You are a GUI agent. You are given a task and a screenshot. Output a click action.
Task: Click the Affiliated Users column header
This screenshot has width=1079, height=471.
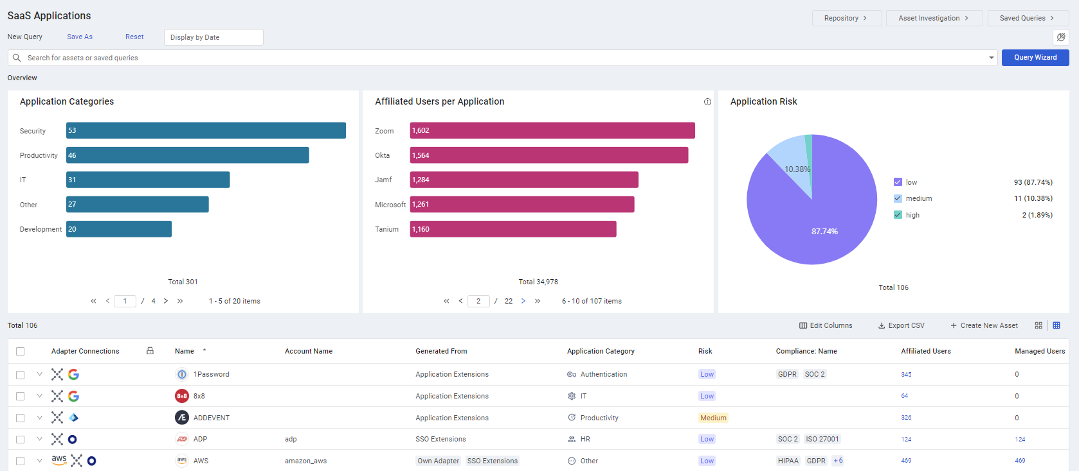pyautogui.click(x=926, y=351)
